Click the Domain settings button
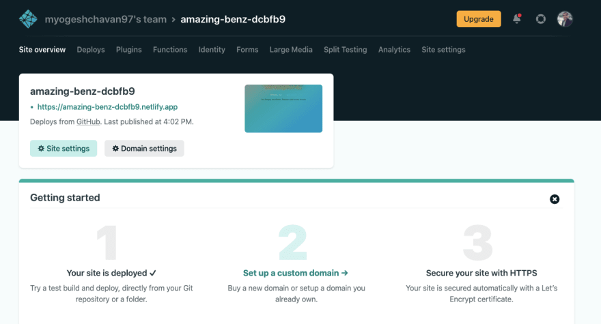The height and width of the screenshot is (324, 601). (x=144, y=148)
